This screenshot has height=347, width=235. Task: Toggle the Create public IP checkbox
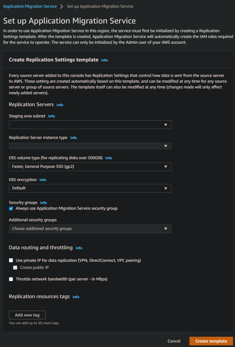point(15,267)
